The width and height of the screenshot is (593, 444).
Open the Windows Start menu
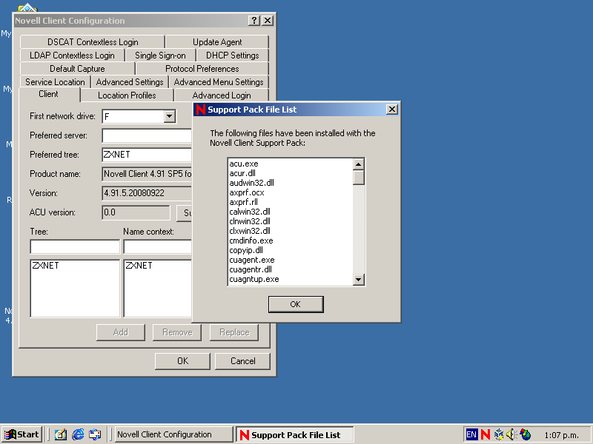tap(21, 434)
